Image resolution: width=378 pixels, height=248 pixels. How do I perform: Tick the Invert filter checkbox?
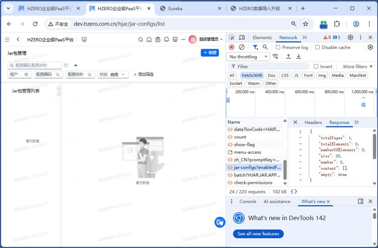click(x=316, y=66)
